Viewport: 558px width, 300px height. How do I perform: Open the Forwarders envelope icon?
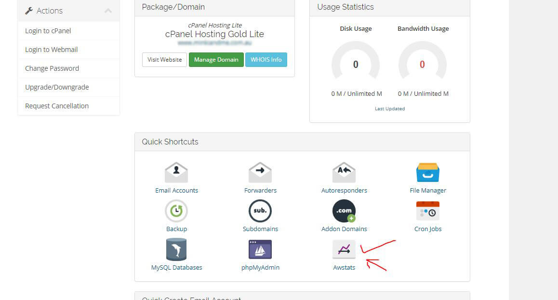(x=260, y=172)
